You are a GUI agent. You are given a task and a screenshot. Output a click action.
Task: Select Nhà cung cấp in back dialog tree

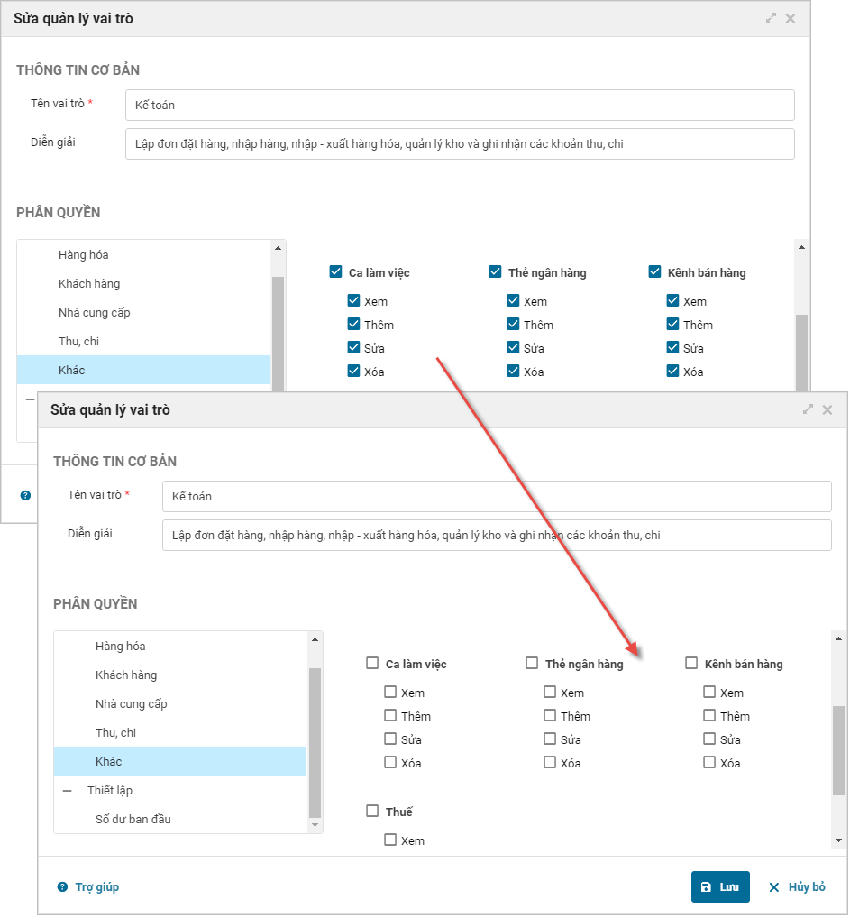click(x=143, y=312)
